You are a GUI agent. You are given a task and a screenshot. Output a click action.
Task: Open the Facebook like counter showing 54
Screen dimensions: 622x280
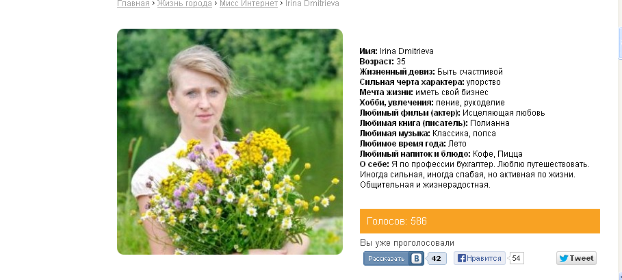[516, 259]
